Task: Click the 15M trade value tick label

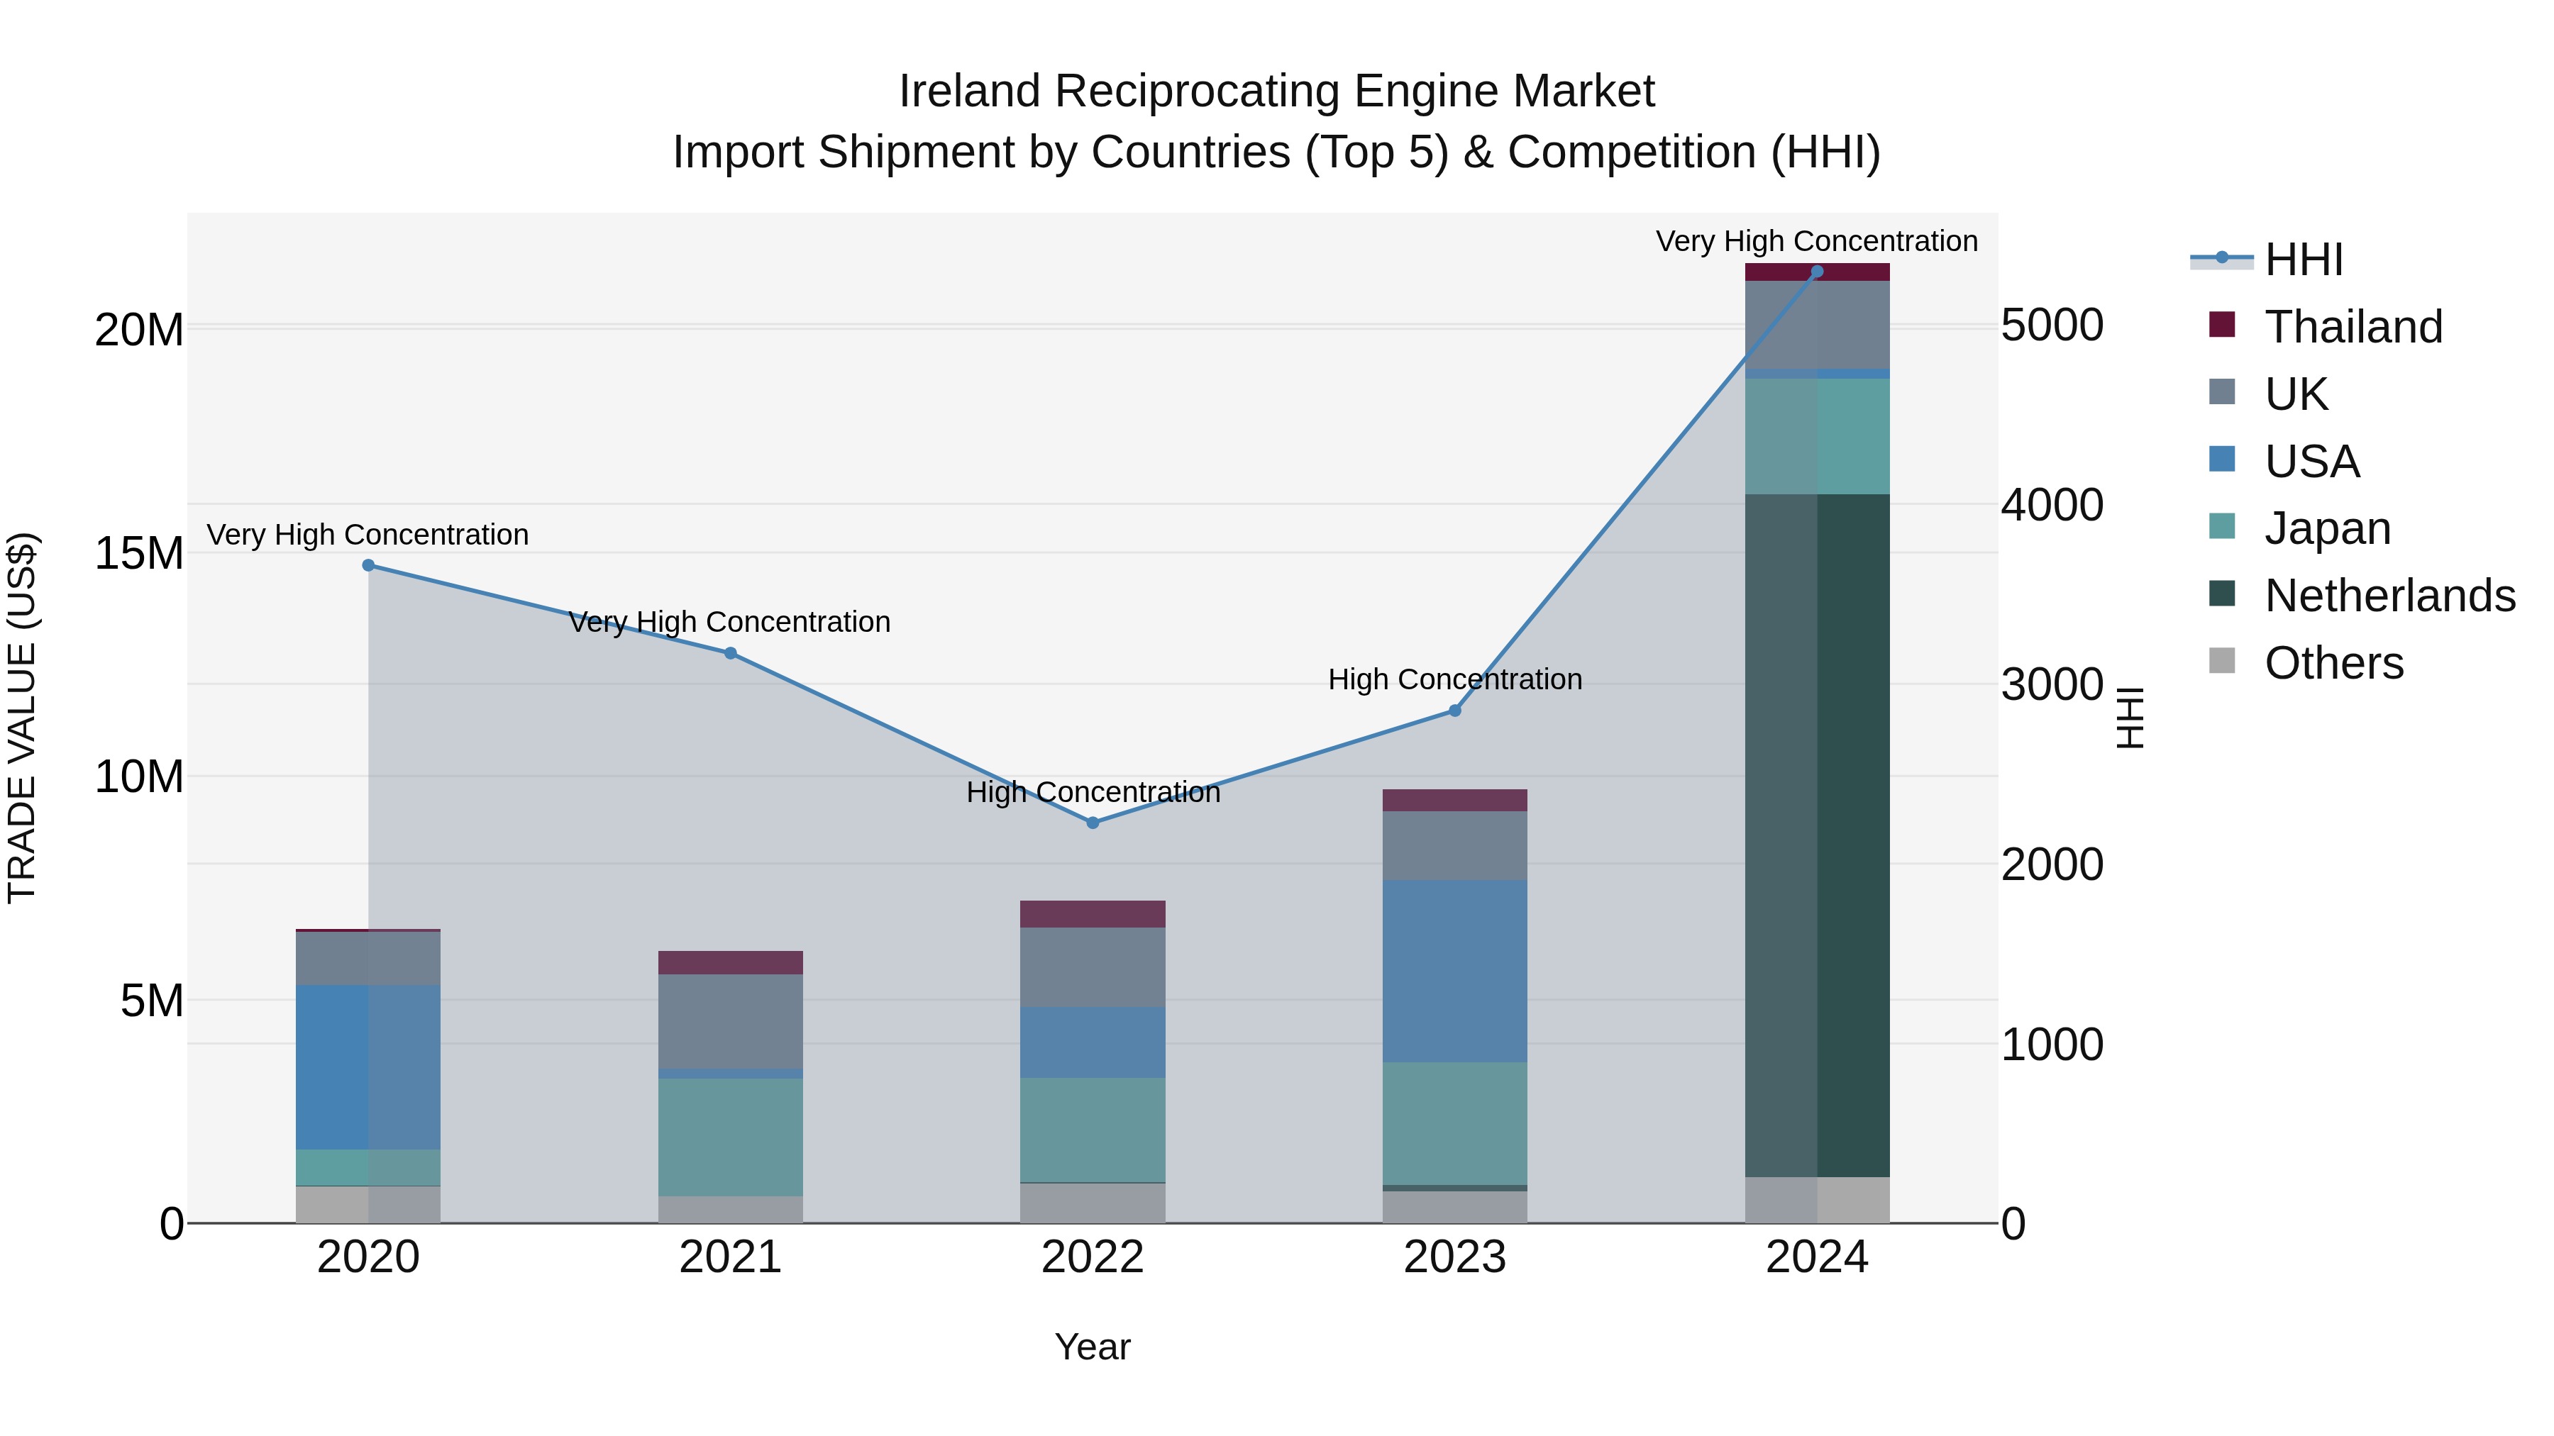Action: coord(139,553)
